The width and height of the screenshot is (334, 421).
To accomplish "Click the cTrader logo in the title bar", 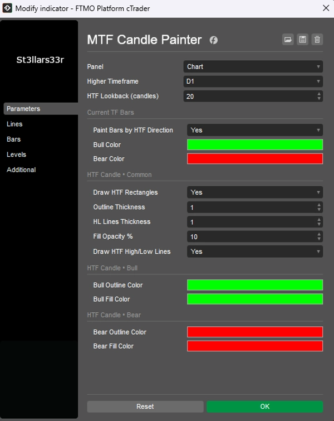I will (x=7, y=8).
